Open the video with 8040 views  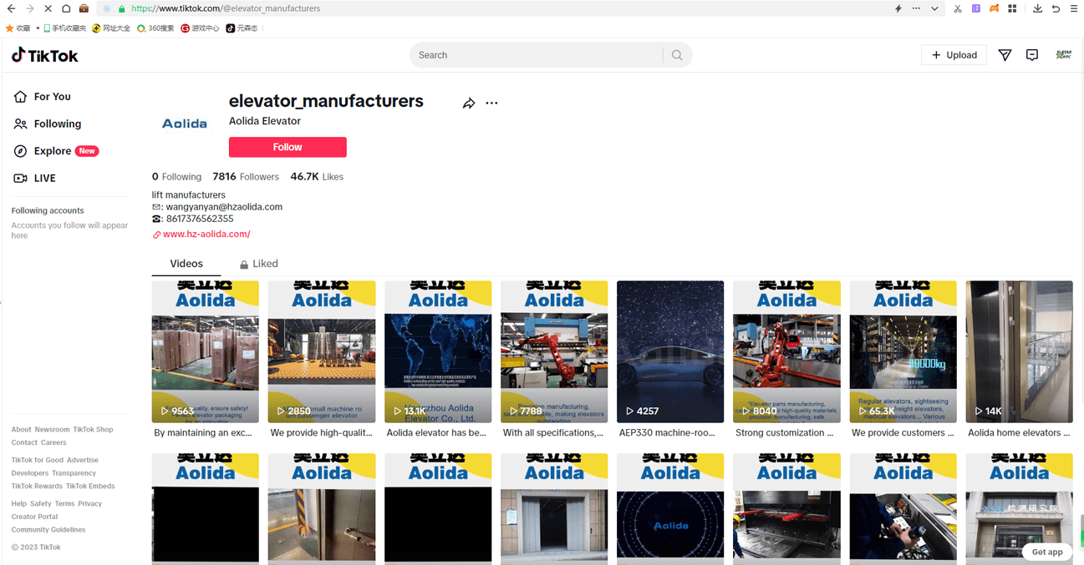(x=786, y=351)
